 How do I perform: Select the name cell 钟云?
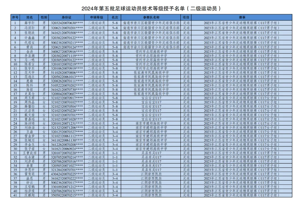[x=29, y=183]
